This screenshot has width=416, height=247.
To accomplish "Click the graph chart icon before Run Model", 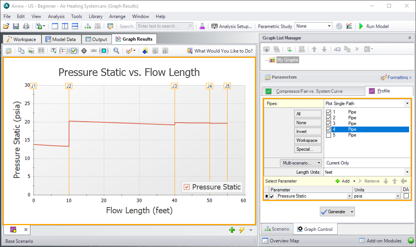I will [x=349, y=26].
